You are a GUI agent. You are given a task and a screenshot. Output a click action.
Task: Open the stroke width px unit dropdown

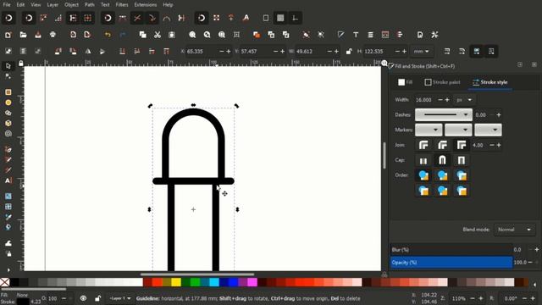click(x=464, y=100)
